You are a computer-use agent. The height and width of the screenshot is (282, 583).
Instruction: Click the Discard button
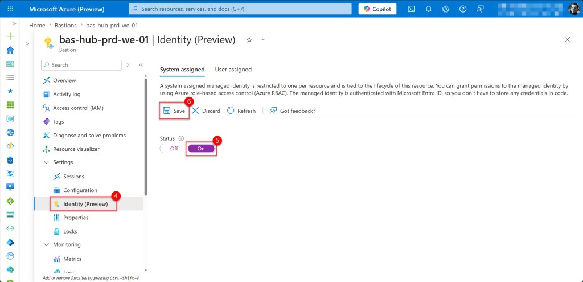tap(206, 111)
